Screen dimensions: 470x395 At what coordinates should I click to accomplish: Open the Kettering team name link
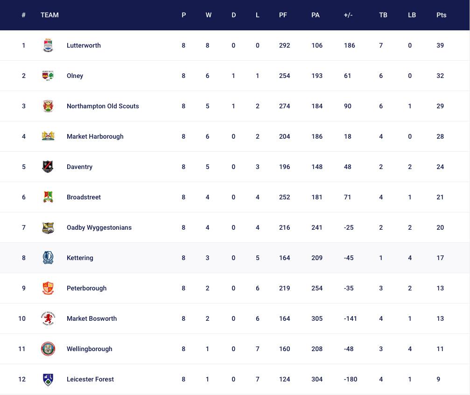(x=80, y=258)
